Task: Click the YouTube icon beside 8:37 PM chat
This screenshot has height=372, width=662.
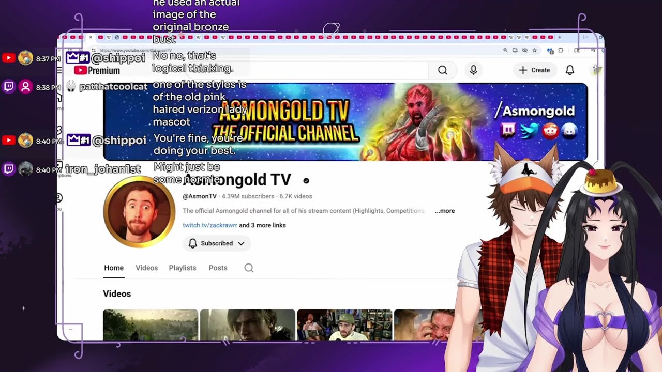Action: (x=8, y=58)
